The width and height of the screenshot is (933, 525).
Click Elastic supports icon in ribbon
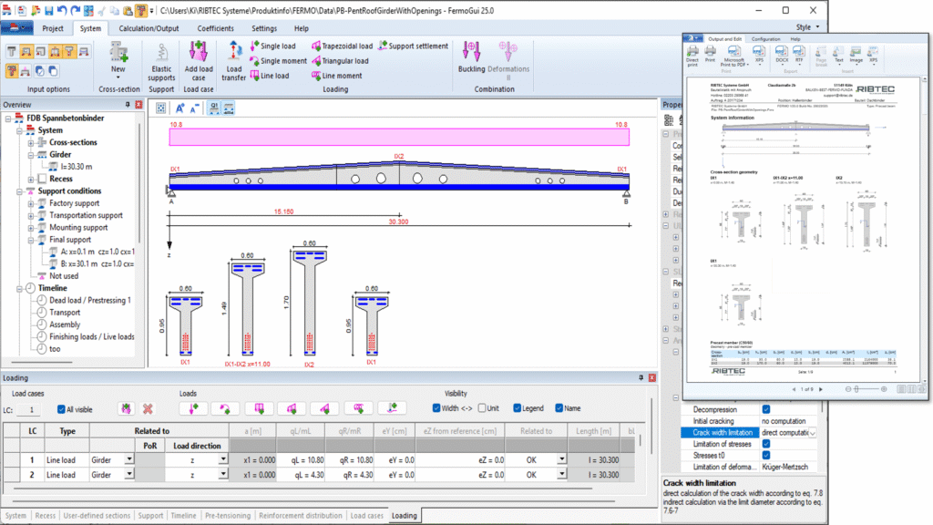(x=161, y=63)
